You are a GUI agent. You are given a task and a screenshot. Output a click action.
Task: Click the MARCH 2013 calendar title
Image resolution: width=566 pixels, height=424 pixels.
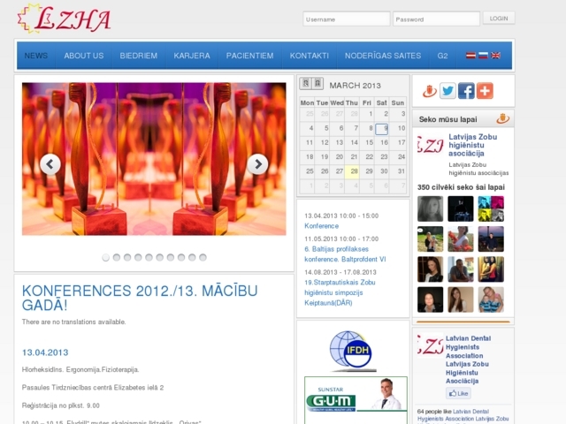tap(356, 86)
